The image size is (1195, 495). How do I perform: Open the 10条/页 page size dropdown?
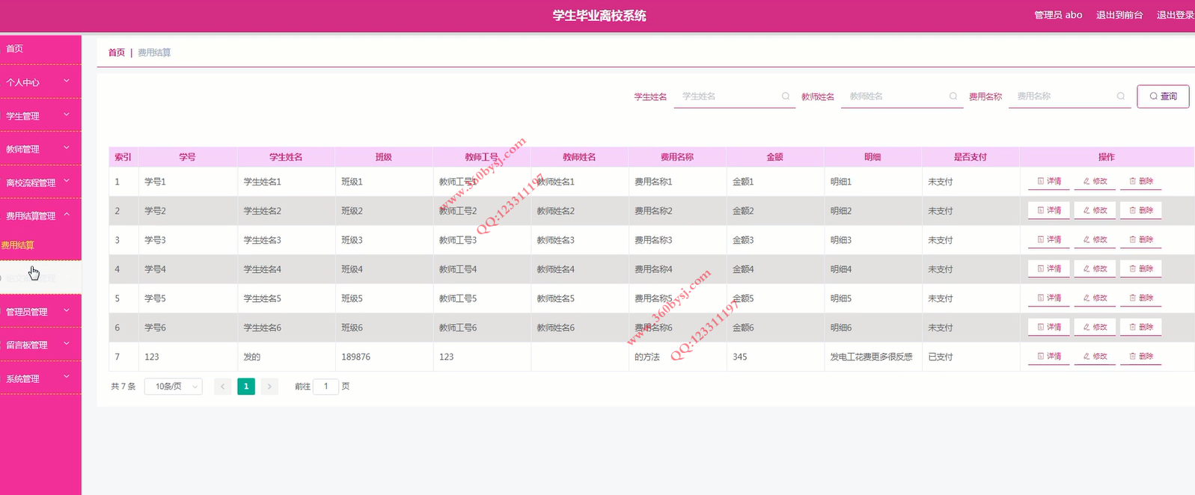(174, 387)
